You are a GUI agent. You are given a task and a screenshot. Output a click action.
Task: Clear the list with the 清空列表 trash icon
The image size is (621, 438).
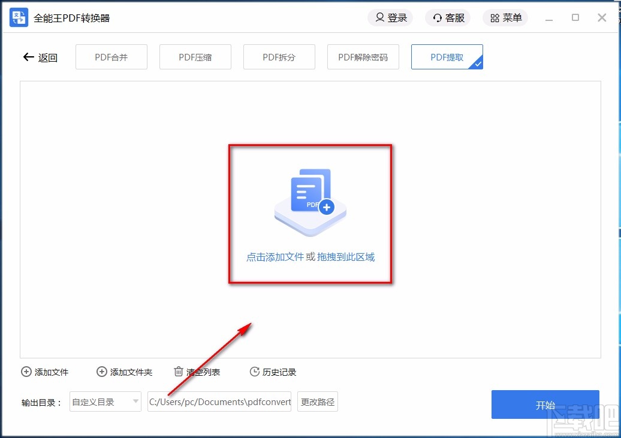click(x=178, y=372)
